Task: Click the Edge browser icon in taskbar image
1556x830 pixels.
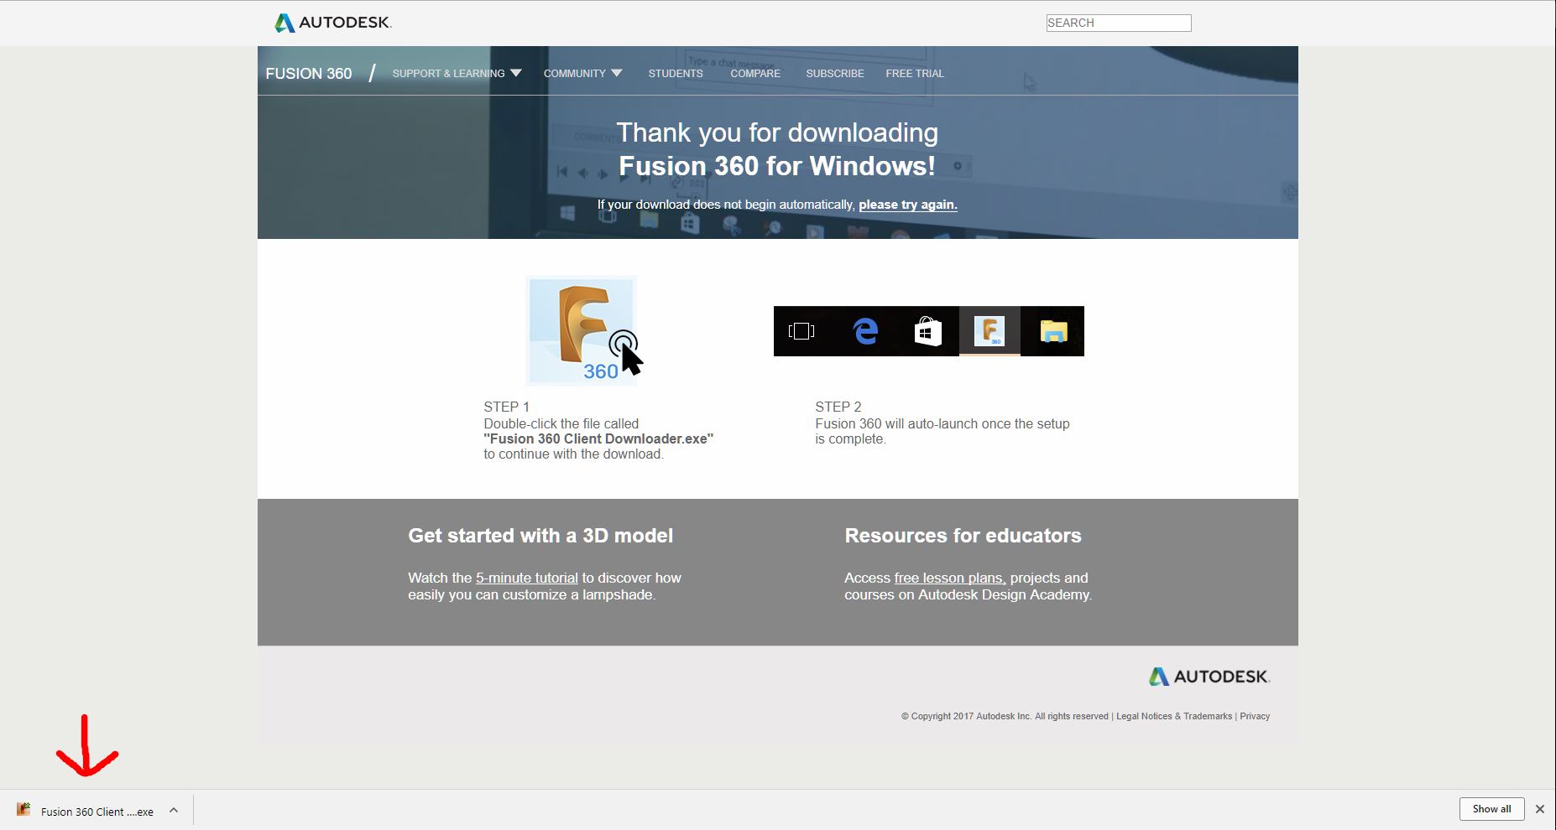Action: (x=865, y=331)
